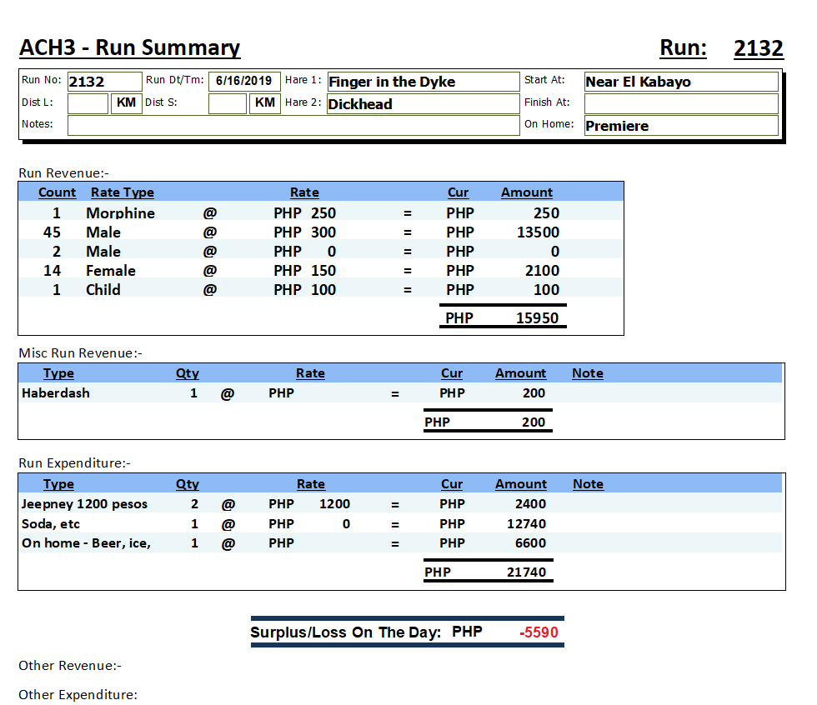
Task: Click the red Surplus/Loss value -5590
Action: pos(538,632)
